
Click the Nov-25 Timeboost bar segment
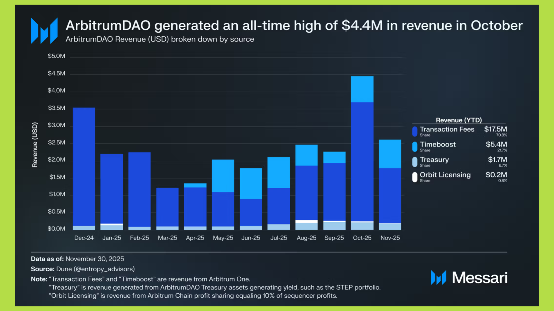point(390,154)
